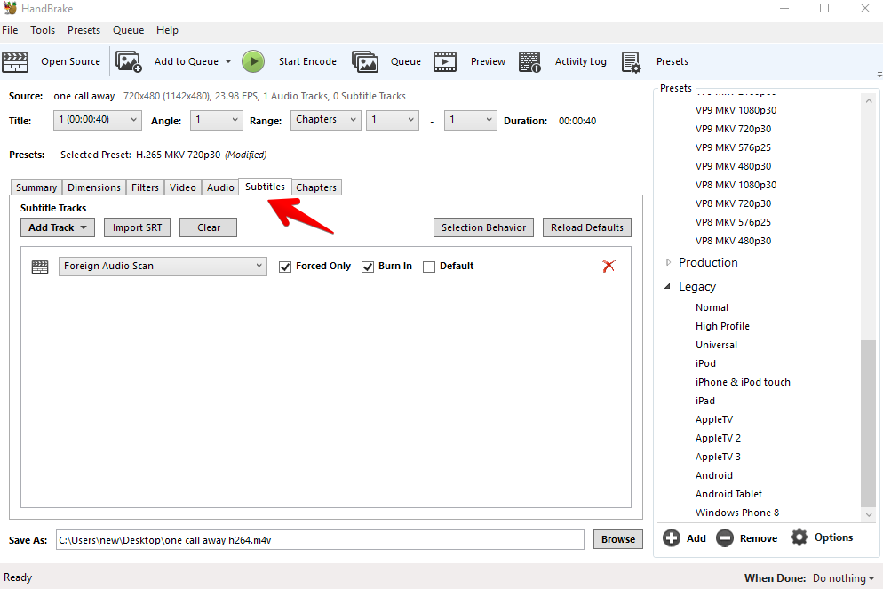Switch to the Filters tab
Screen dimensions: 883x589
[x=146, y=187]
